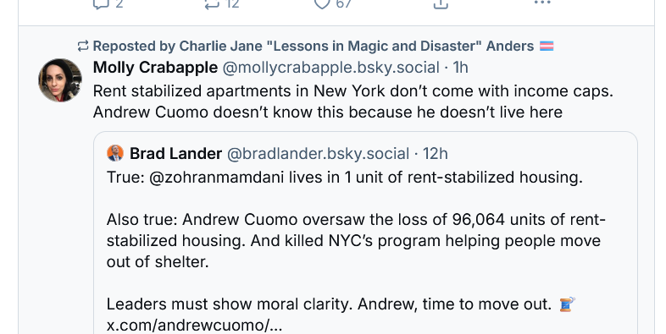Click the @bradlander.bsky.social handle
This screenshot has width=666, height=334.
click(x=318, y=153)
